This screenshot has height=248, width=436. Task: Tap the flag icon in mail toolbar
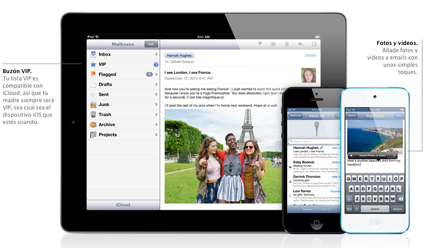pyautogui.click(x=260, y=44)
